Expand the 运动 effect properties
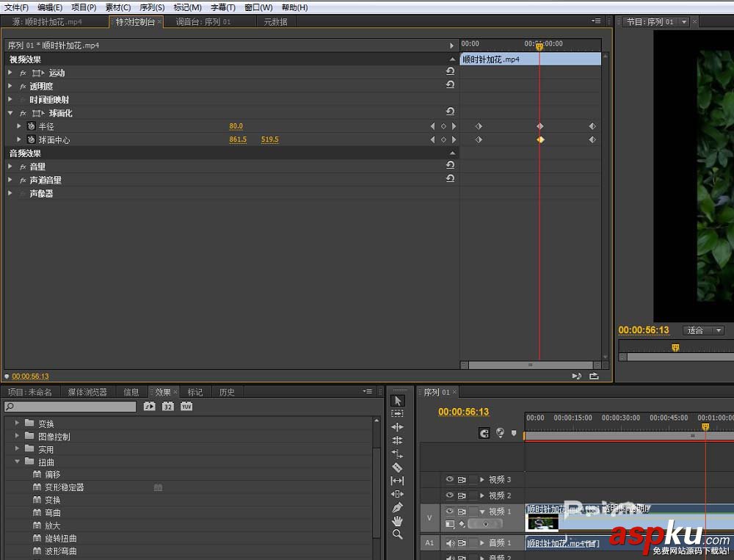734x560 pixels. pos(10,73)
